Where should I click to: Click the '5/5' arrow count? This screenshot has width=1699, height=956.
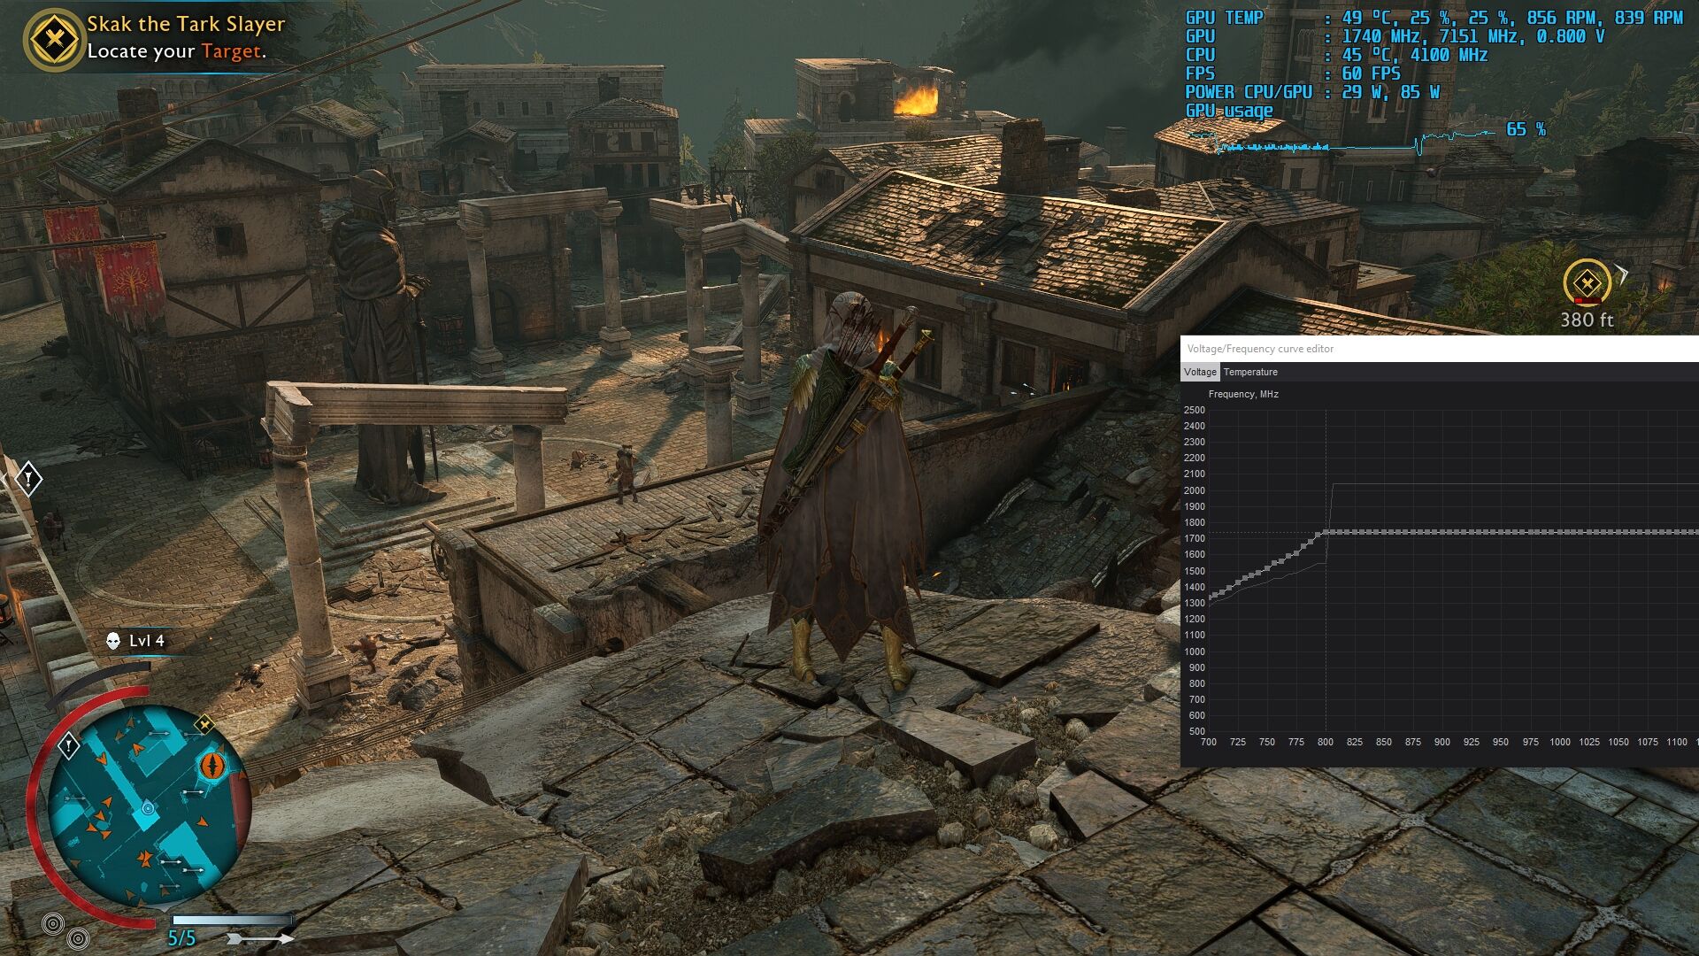click(181, 938)
